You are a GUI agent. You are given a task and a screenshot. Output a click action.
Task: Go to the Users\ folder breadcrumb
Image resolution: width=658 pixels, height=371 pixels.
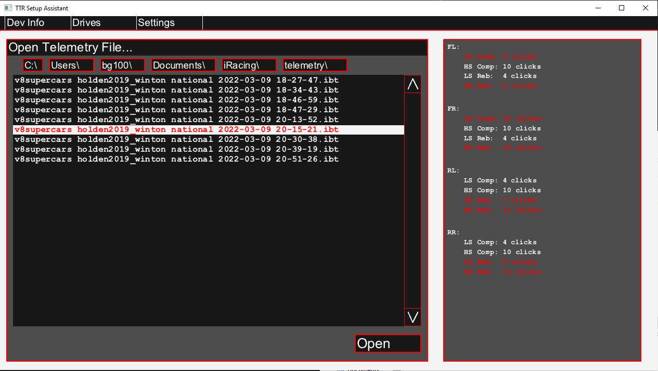(71, 65)
